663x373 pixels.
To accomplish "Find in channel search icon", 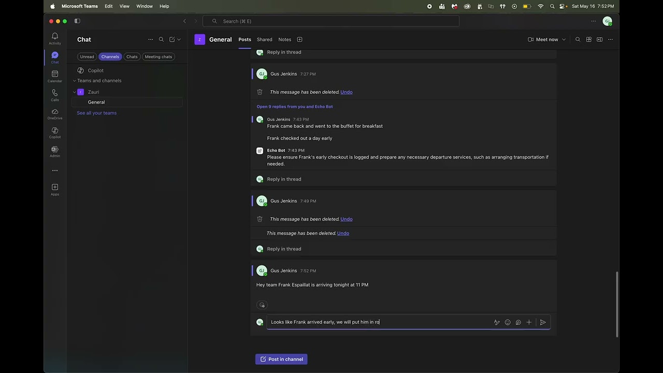I will pyautogui.click(x=578, y=39).
